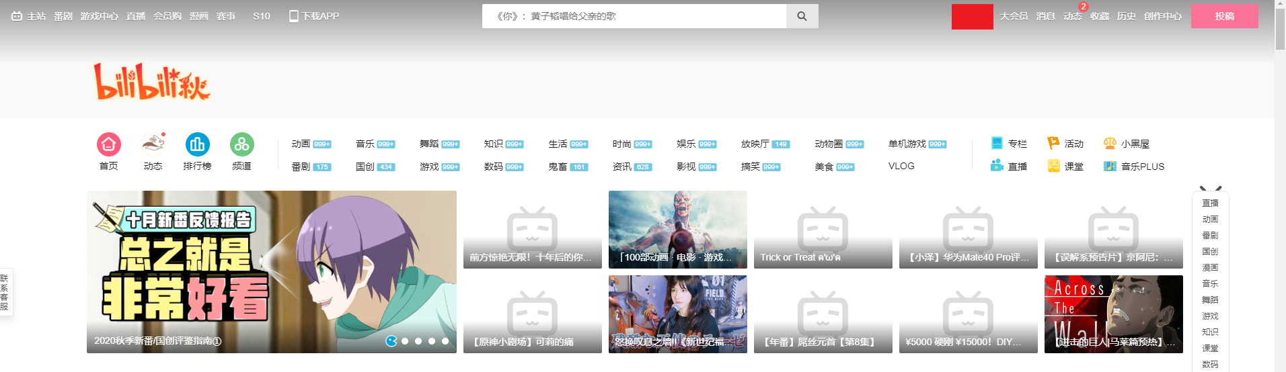The image size is (1286, 372).
Task: Click the bilibili autumn logo
Action: (x=152, y=82)
